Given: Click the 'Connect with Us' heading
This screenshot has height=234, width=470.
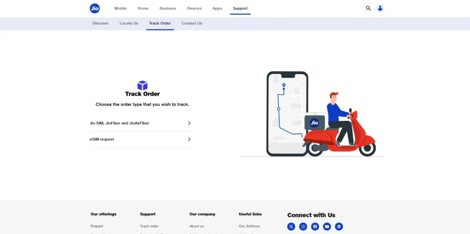Looking at the screenshot, I should click(x=311, y=215).
